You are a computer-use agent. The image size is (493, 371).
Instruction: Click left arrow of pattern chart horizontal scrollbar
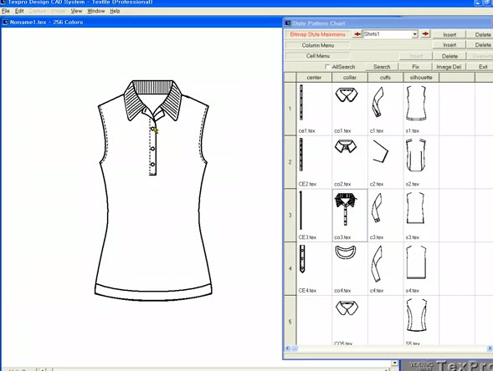point(288,348)
